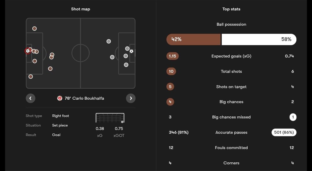
Task: Advance to next shot with right arrow
Action: (x=131, y=98)
